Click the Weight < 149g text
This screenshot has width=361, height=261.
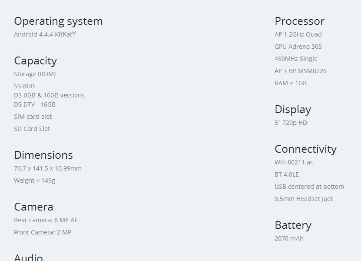pos(34,181)
